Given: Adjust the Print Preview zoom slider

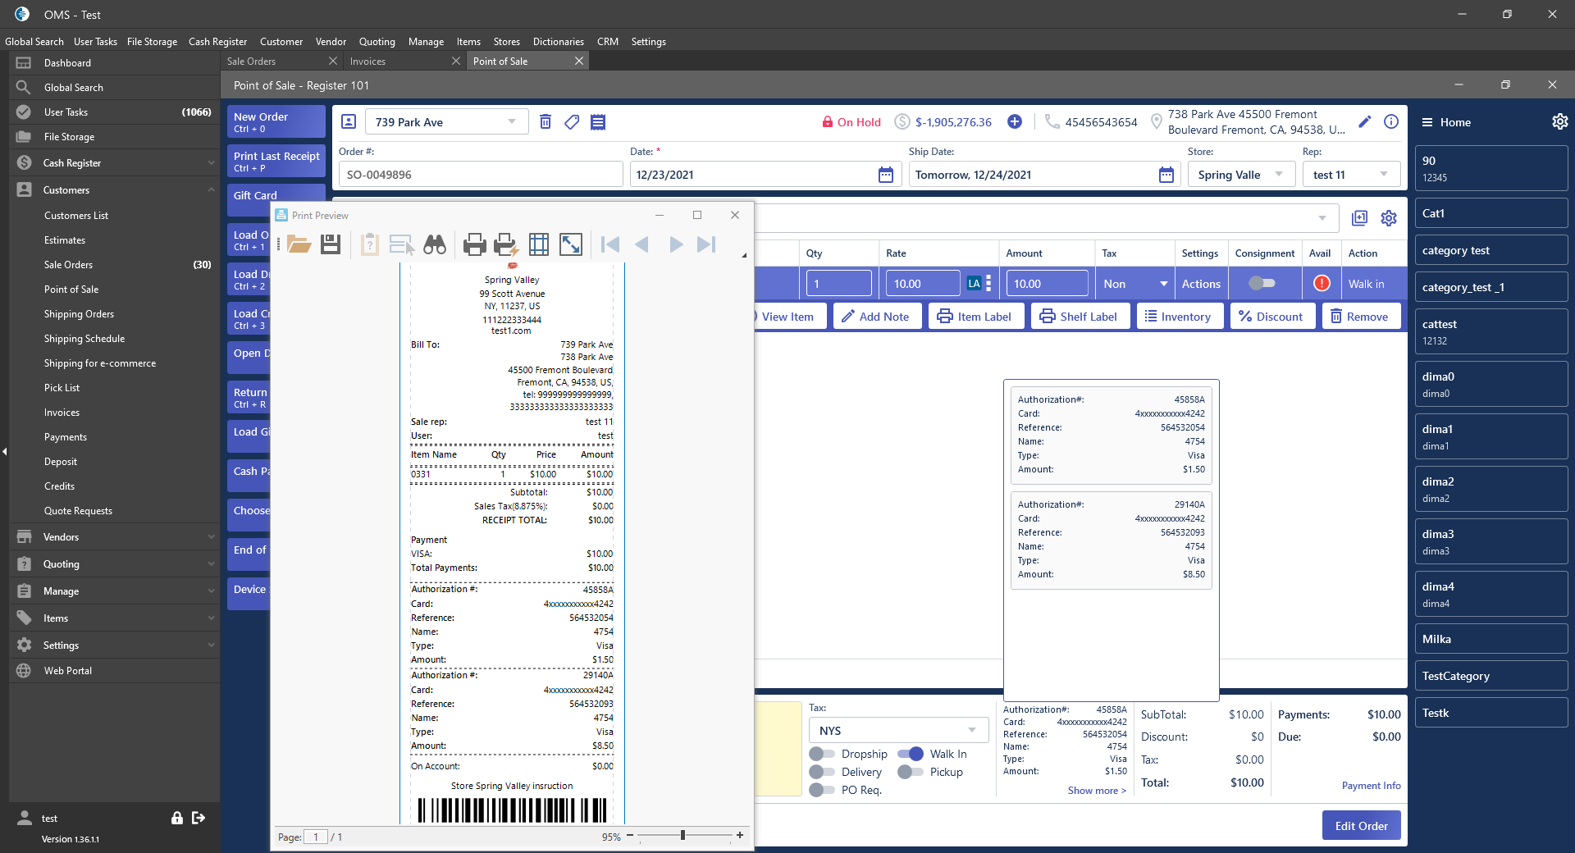Looking at the screenshot, I should pyautogui.click(x=682, y=836).
